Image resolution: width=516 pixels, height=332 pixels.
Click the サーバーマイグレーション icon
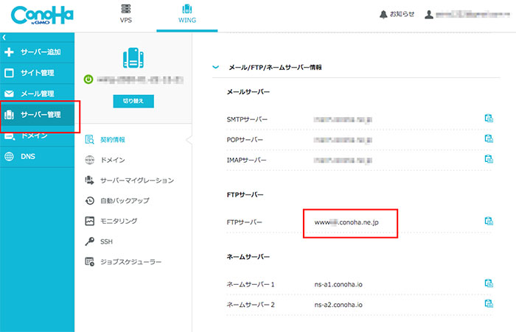point(89,180)
